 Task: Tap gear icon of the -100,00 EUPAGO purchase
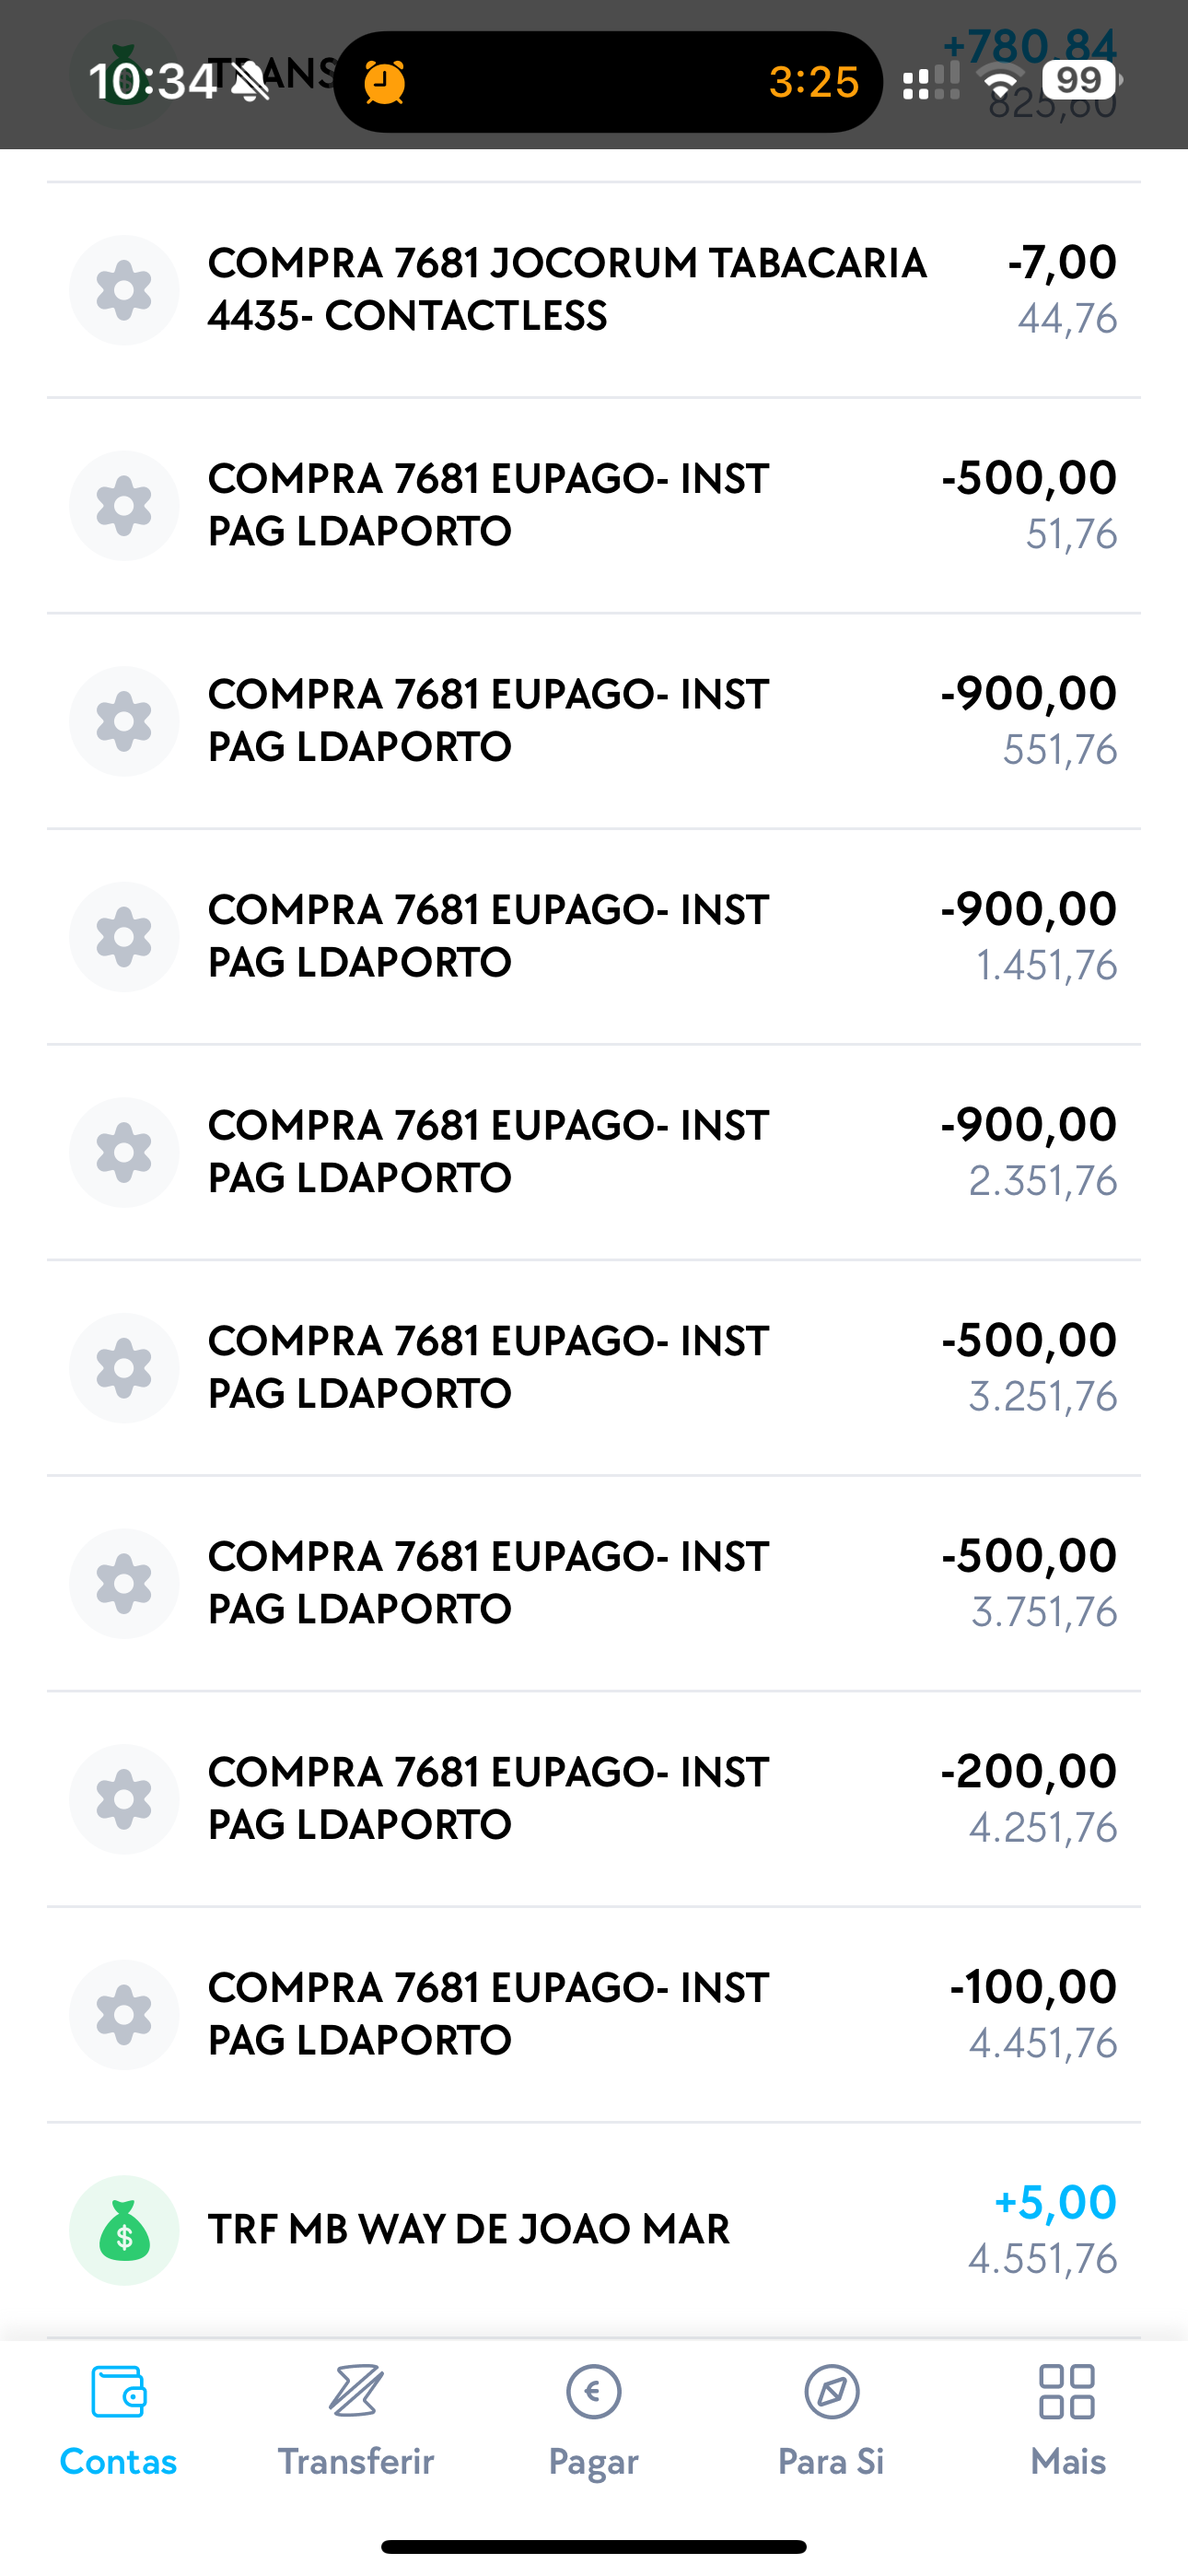click(124, 2015)
